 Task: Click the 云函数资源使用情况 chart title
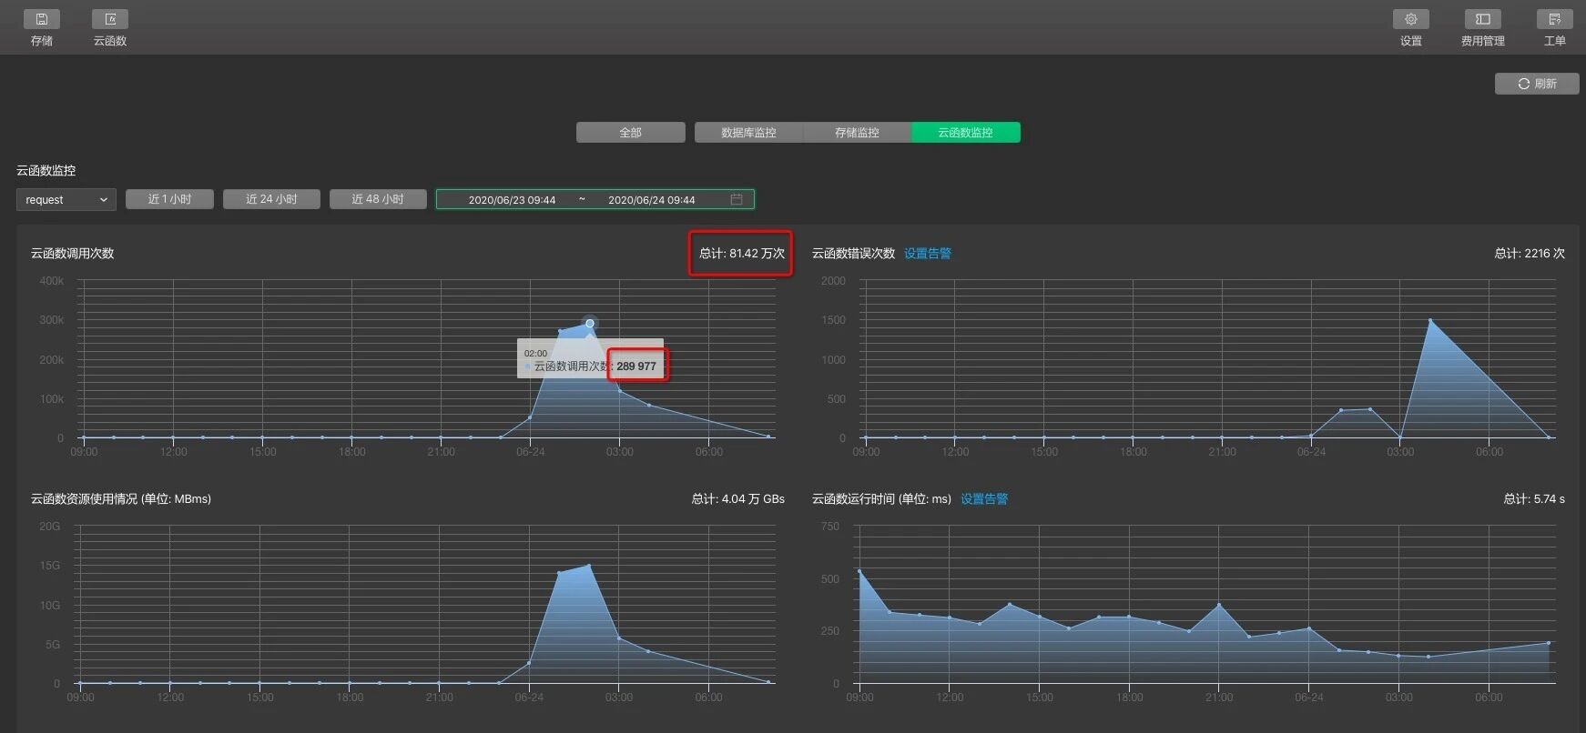point(121,499)
